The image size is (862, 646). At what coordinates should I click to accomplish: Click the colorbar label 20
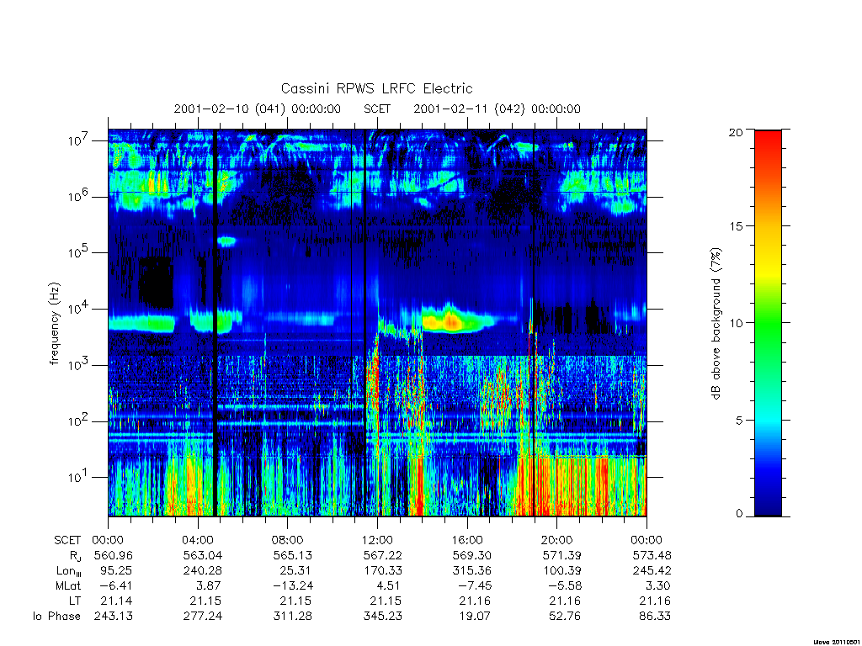tap(736, 132)
